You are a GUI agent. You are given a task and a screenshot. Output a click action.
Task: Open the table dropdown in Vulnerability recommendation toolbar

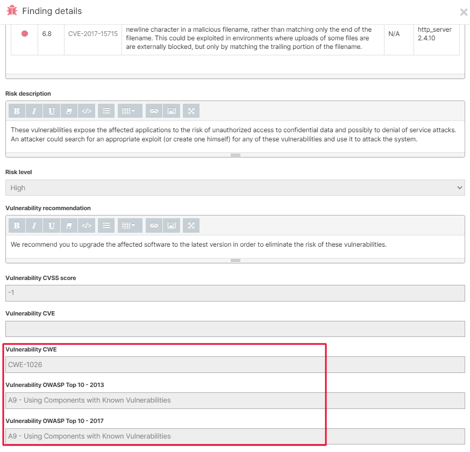point(129,225)
